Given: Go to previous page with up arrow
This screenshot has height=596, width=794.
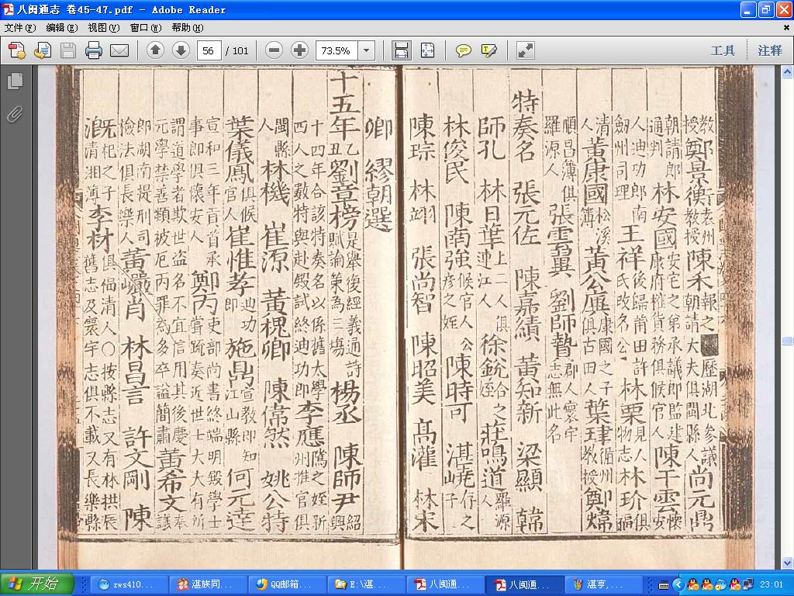Looking at the screenshot, I should 155,50.
